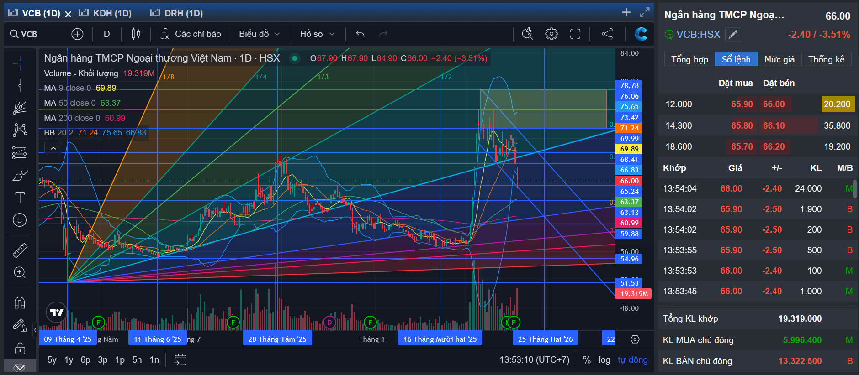
Task: Click the purple D dividend marker
Action: click(x=329, y=323)
